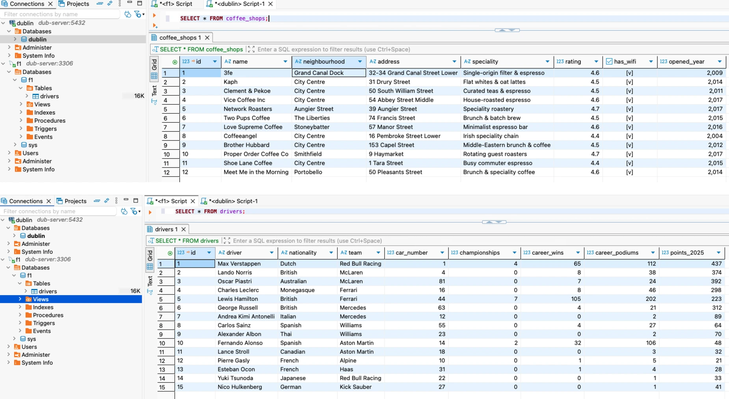
Task: Toggle has_wifi checkbox for Brother Hubbard row
Action: pyautogui.click(x=629, y=145)
